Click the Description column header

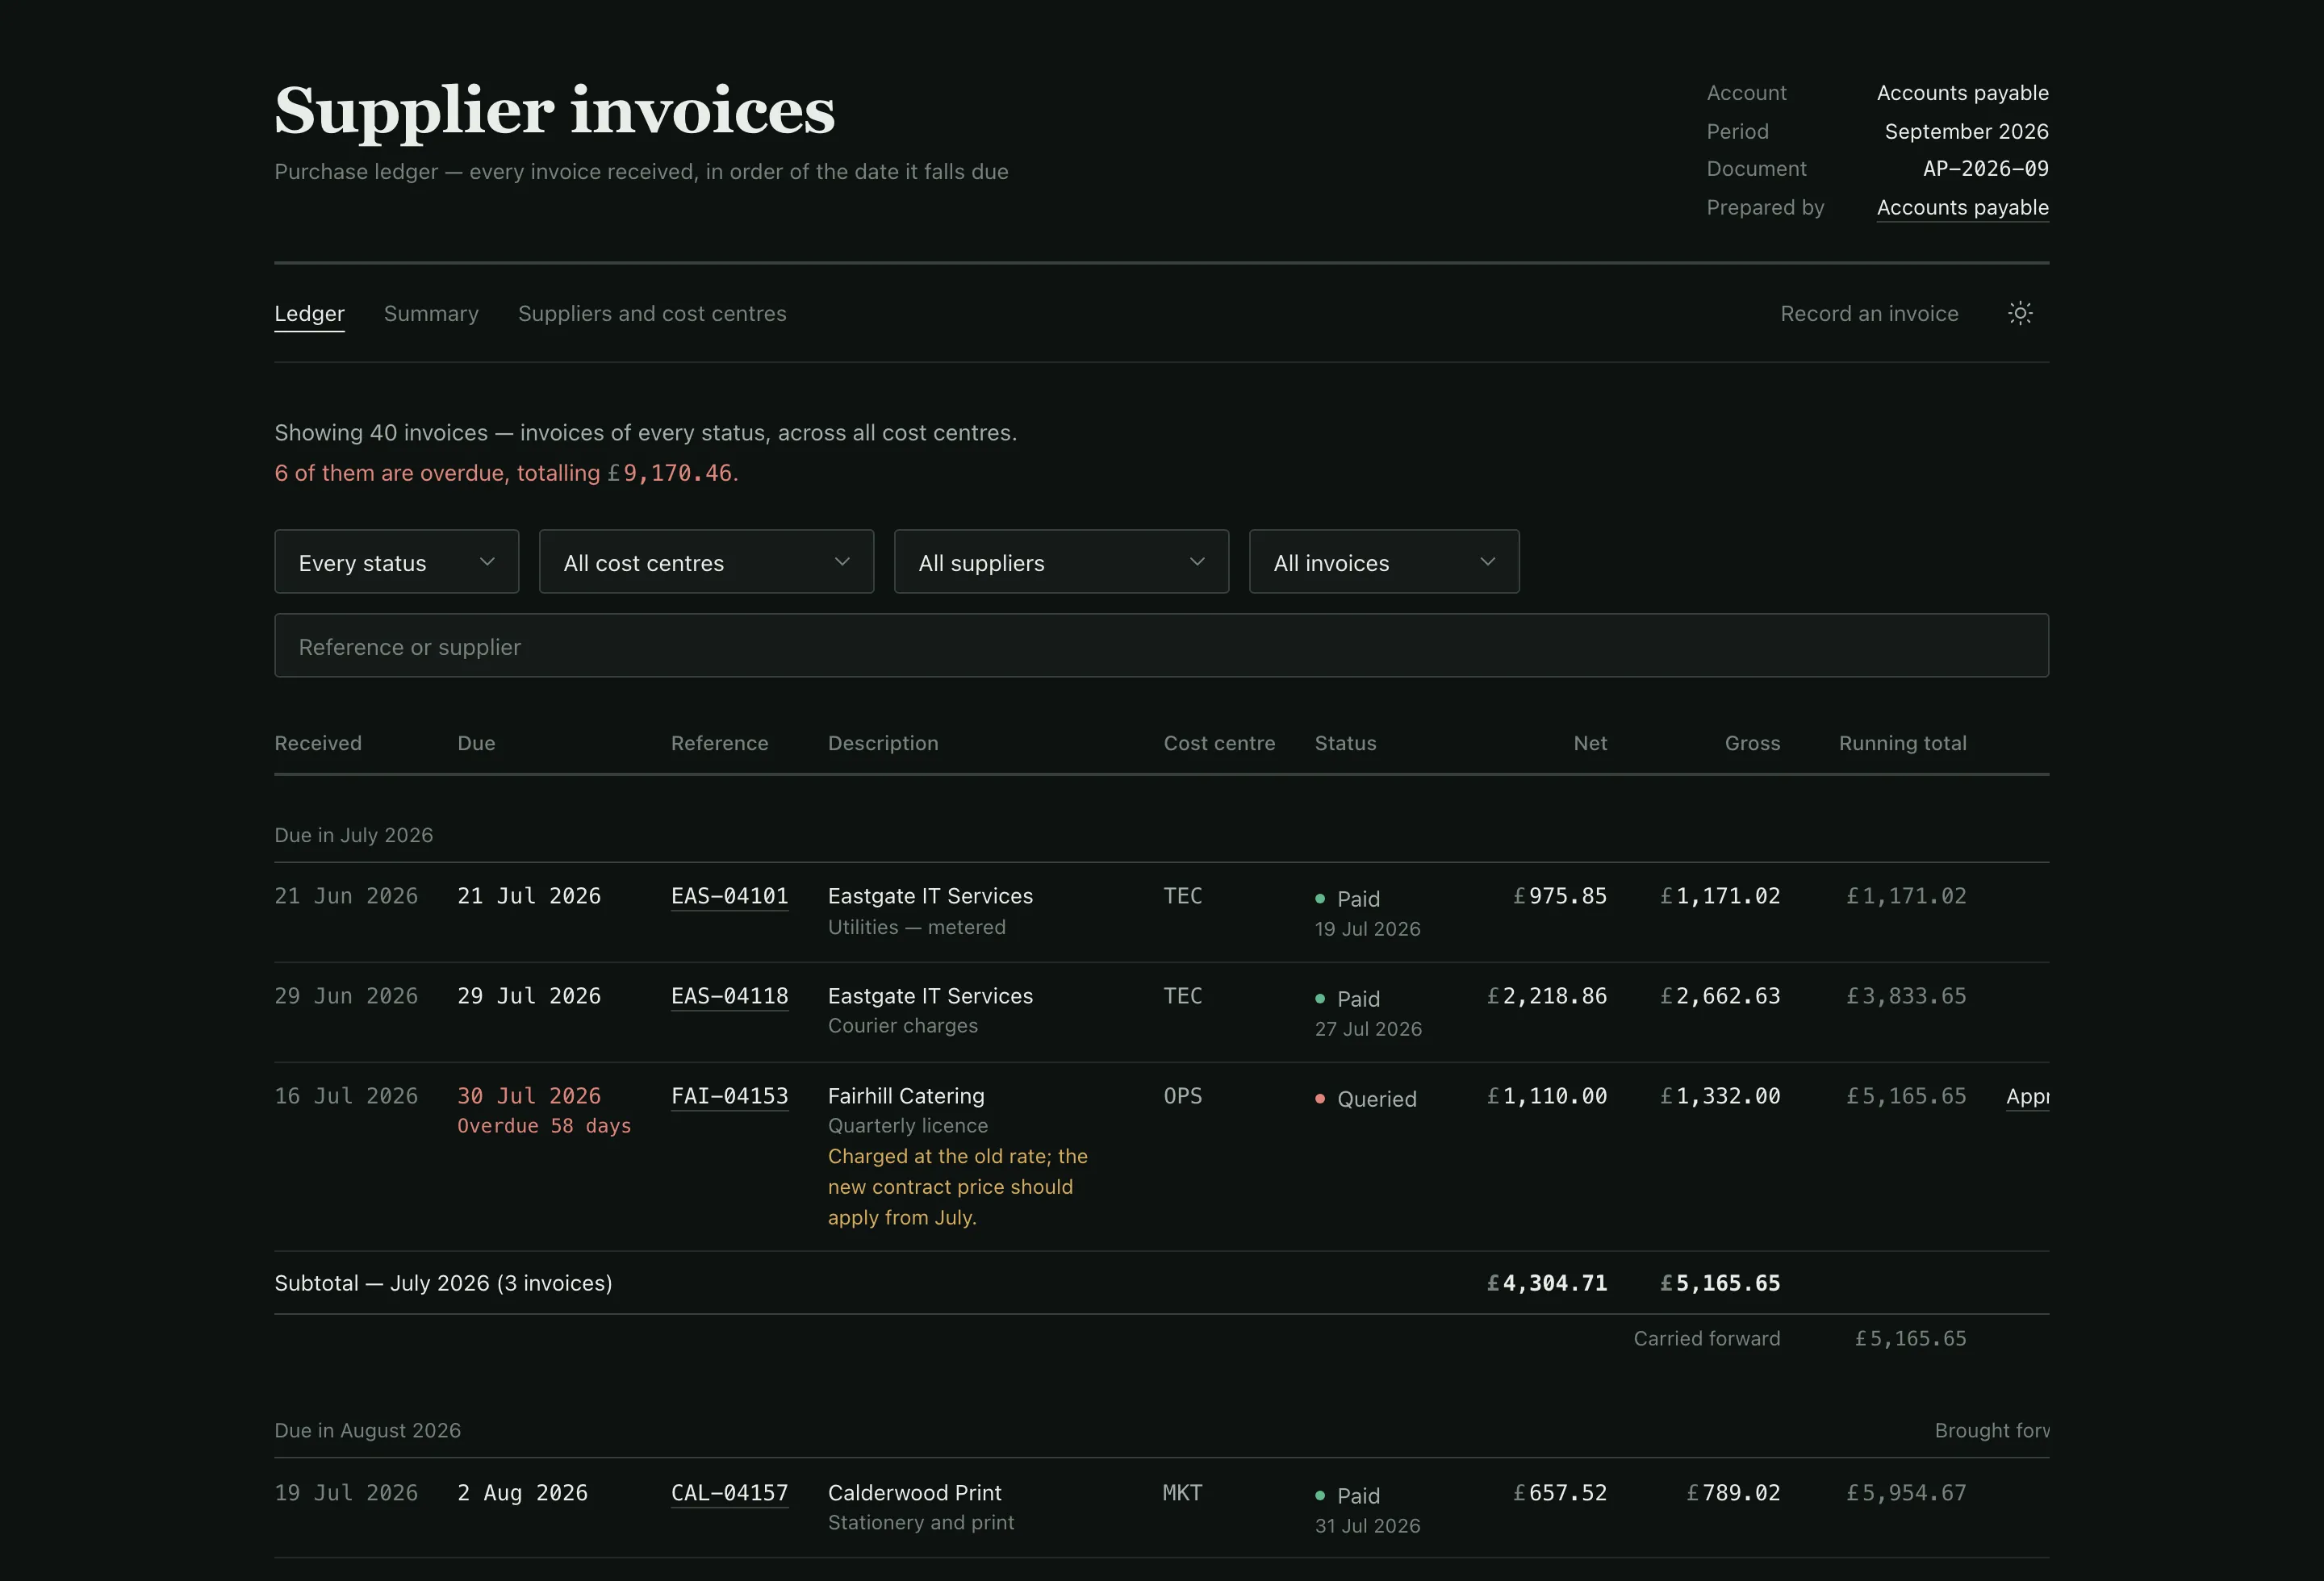coord(883,744)
